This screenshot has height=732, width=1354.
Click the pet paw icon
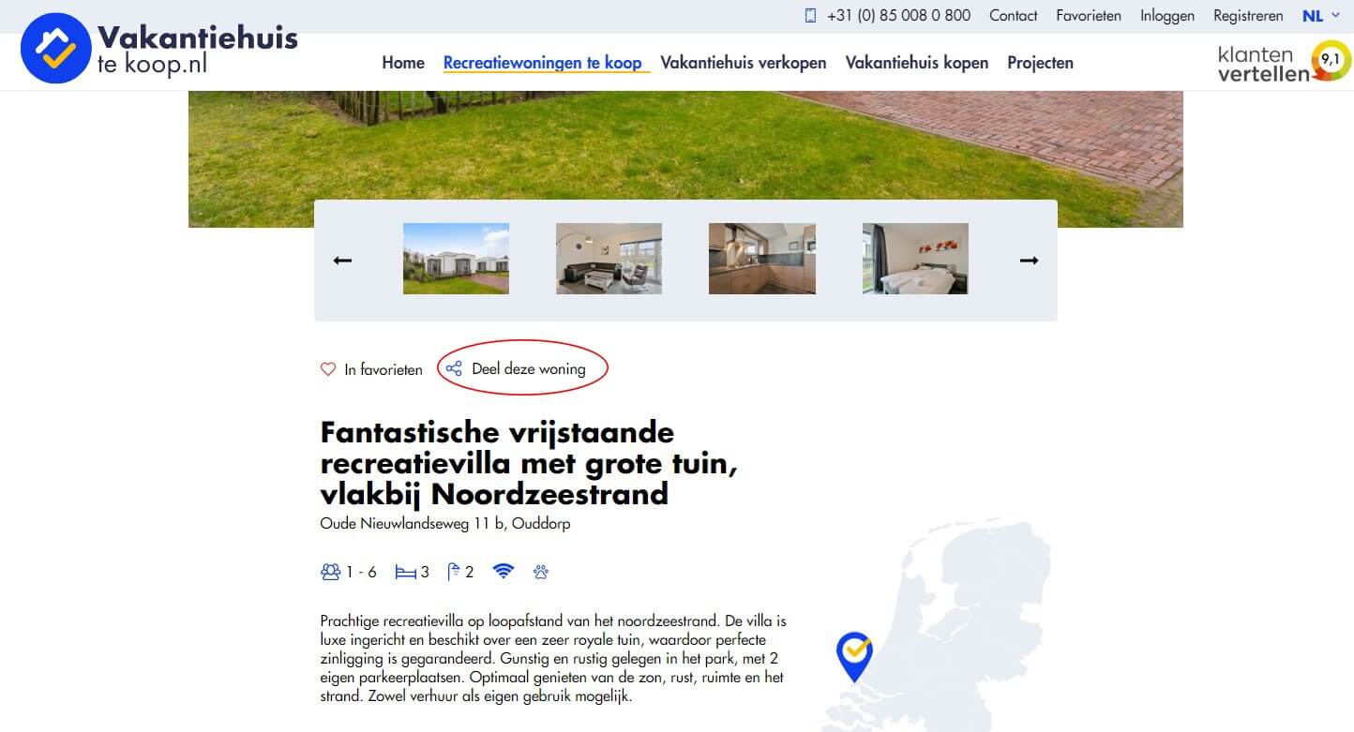(541, 572)
